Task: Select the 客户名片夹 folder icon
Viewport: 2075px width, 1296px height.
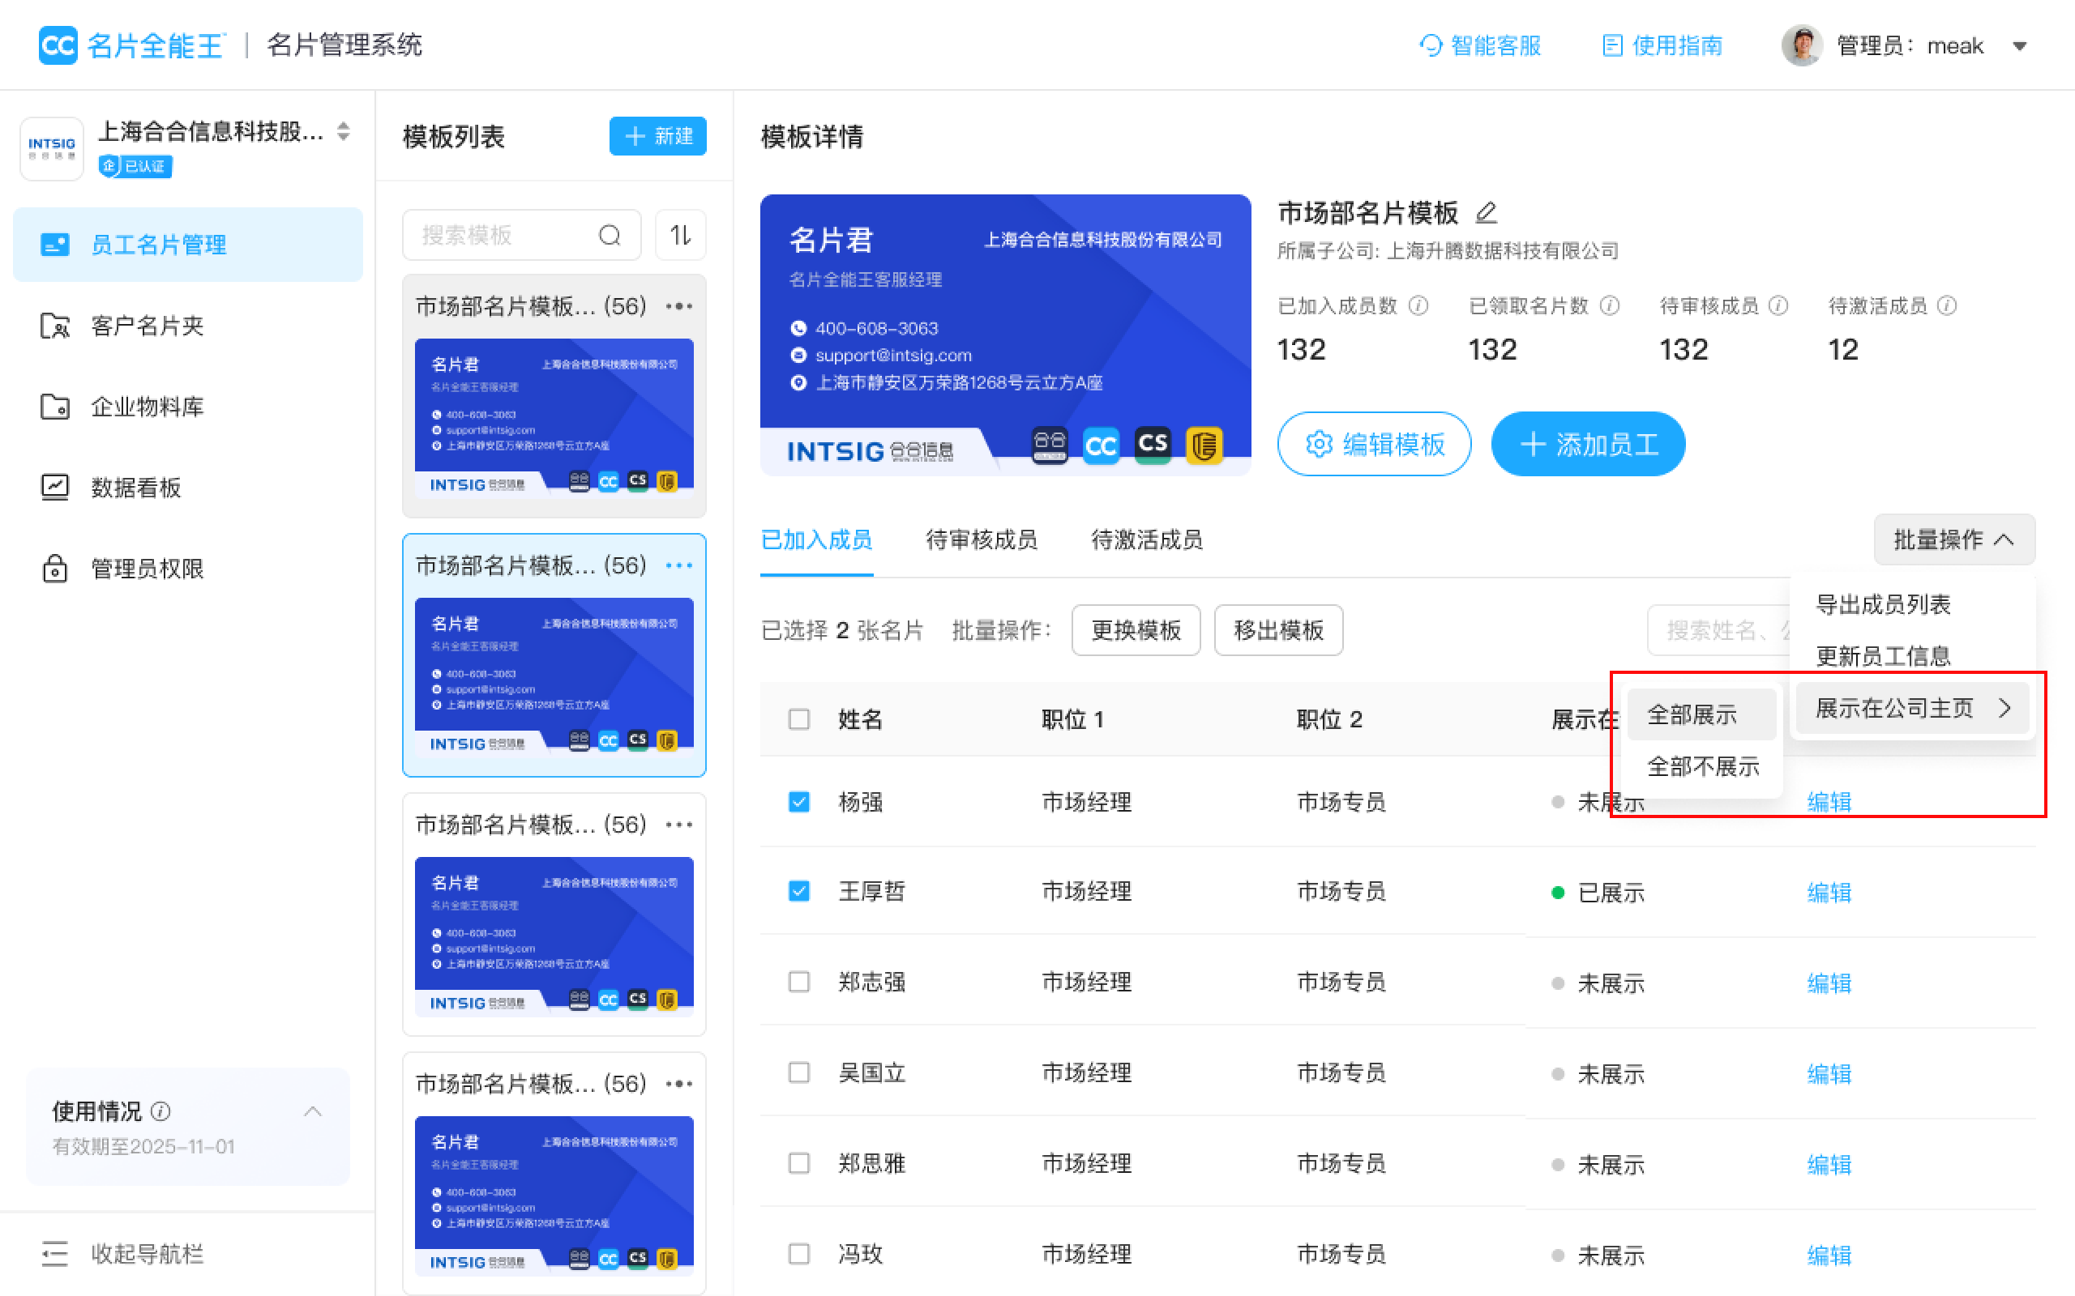Action: [x=55, y=326]
